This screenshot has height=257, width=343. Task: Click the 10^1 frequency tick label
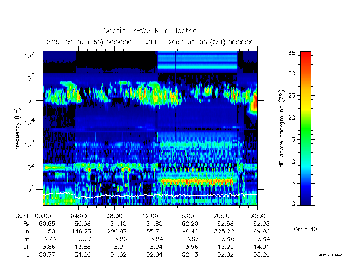pyautogui.click(x=30, y=189)
